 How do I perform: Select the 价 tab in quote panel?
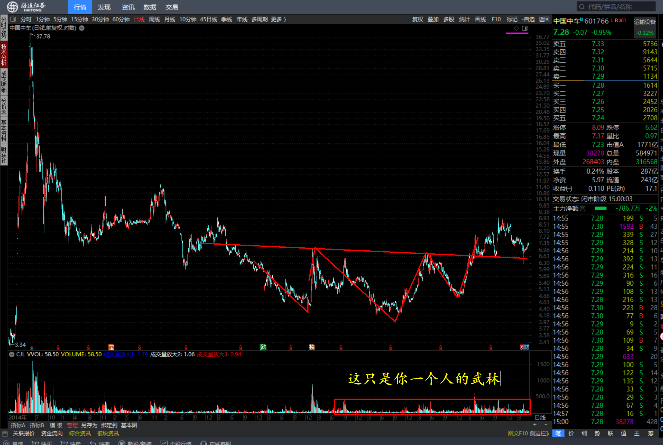pyautogui.click(x=571, y=434)
